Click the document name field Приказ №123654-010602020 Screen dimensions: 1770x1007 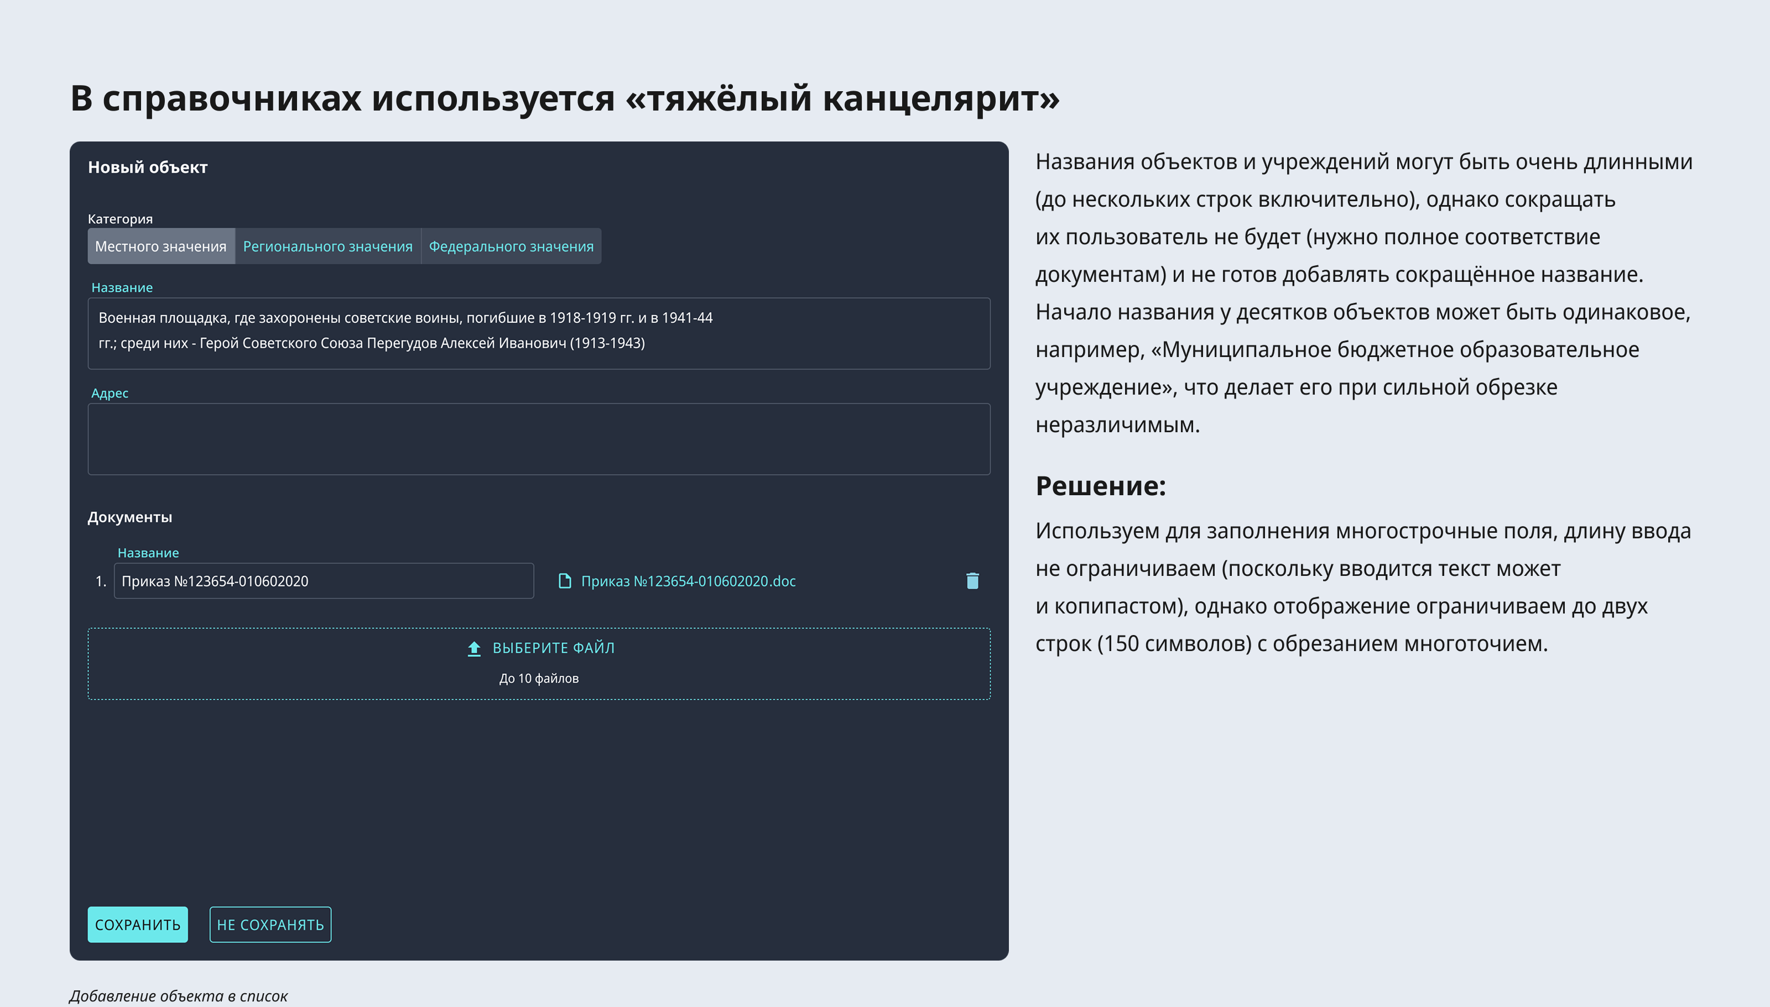[324, 581]
